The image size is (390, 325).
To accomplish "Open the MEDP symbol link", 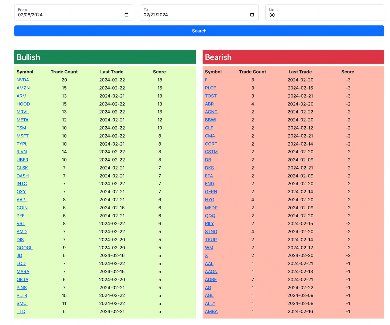I will [x=211, y=208].
